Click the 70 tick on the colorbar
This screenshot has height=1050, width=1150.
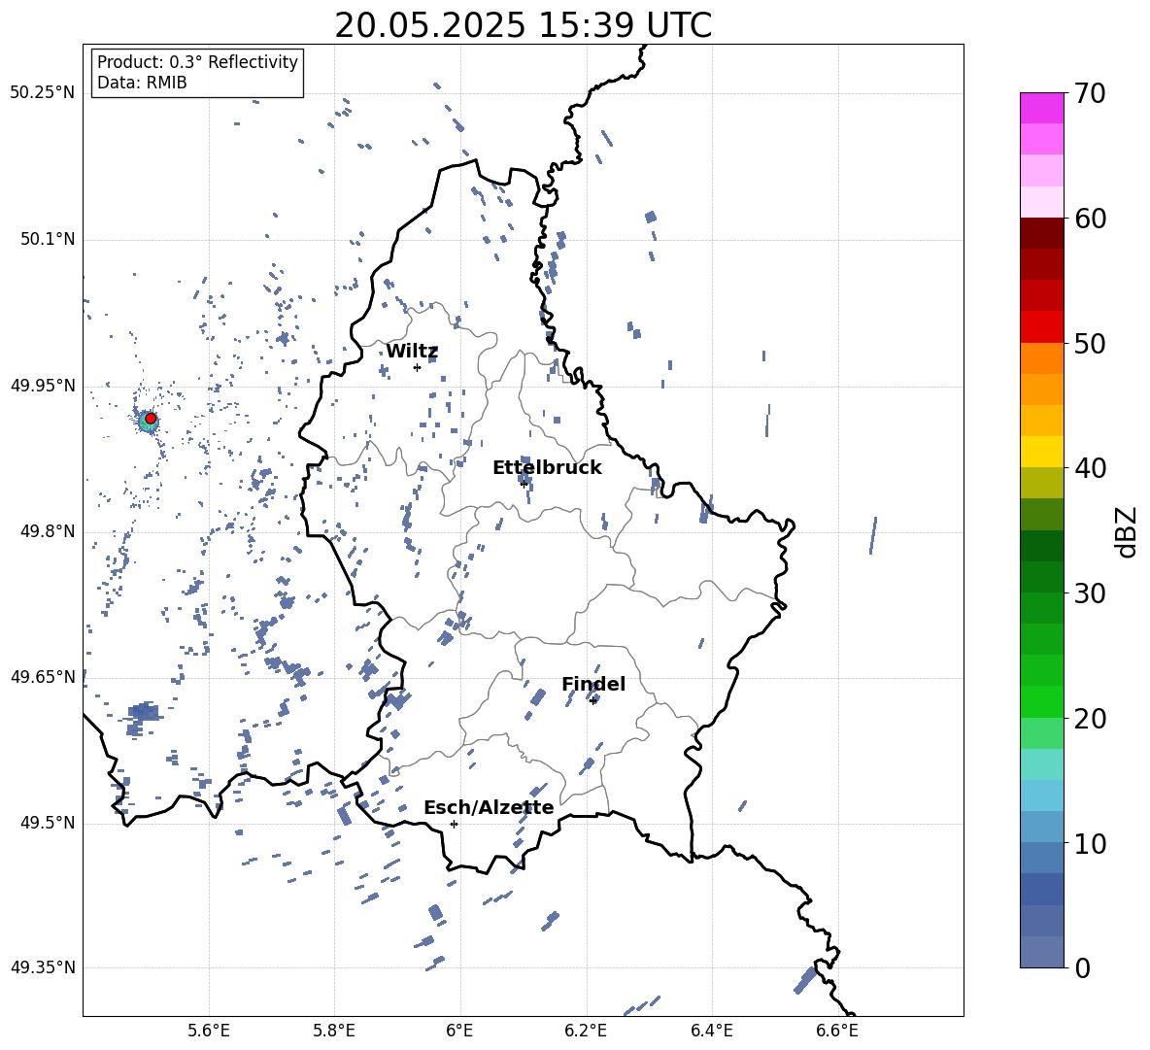[1089, 93]
